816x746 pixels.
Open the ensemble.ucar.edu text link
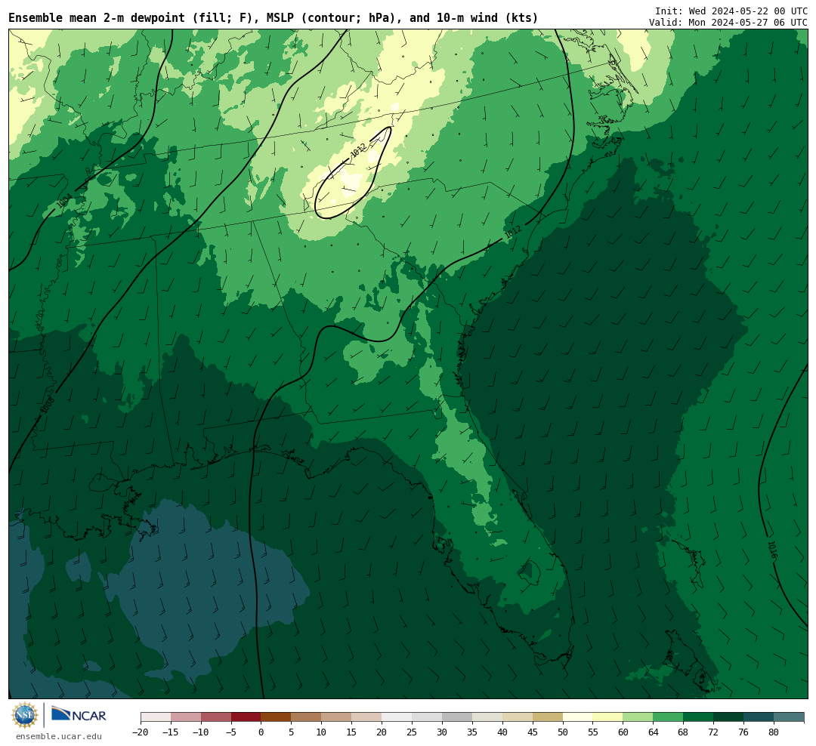59,736
